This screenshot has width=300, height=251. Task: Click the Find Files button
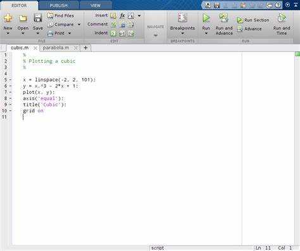(61, 16)
